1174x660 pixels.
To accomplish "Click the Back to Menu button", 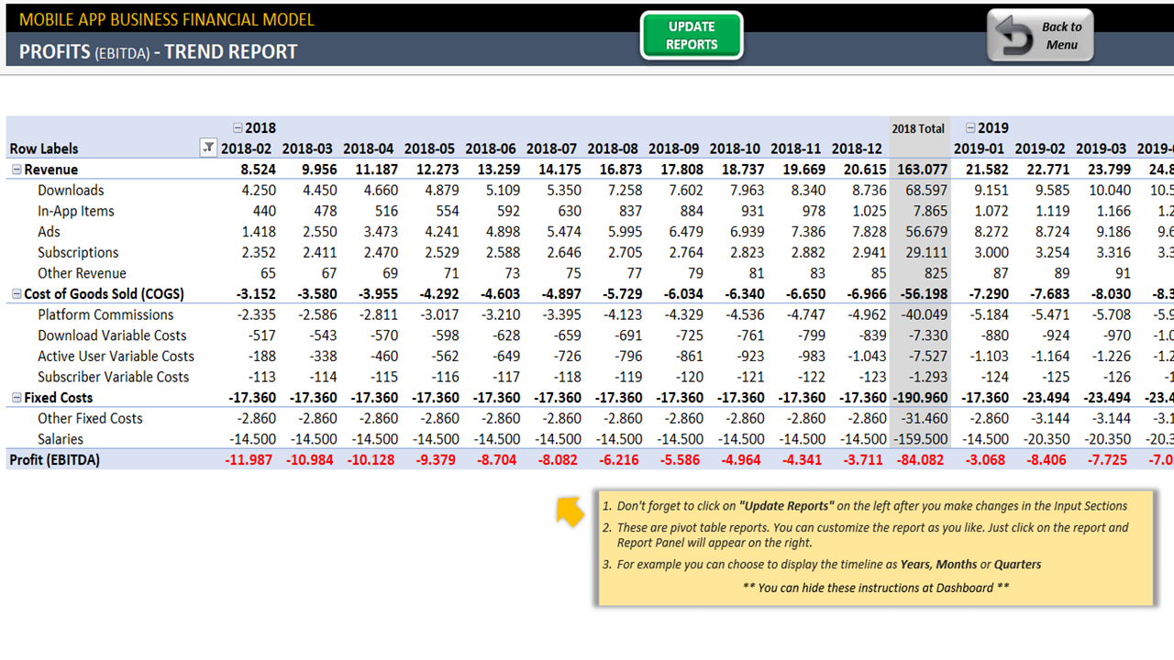I will (1041, 36).
